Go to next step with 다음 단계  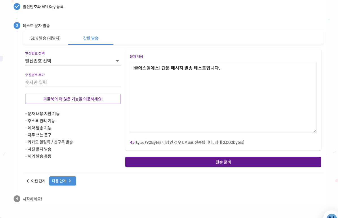(63, 181)
